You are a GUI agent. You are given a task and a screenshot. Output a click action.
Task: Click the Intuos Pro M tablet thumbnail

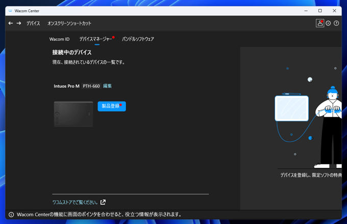(73, 114)
